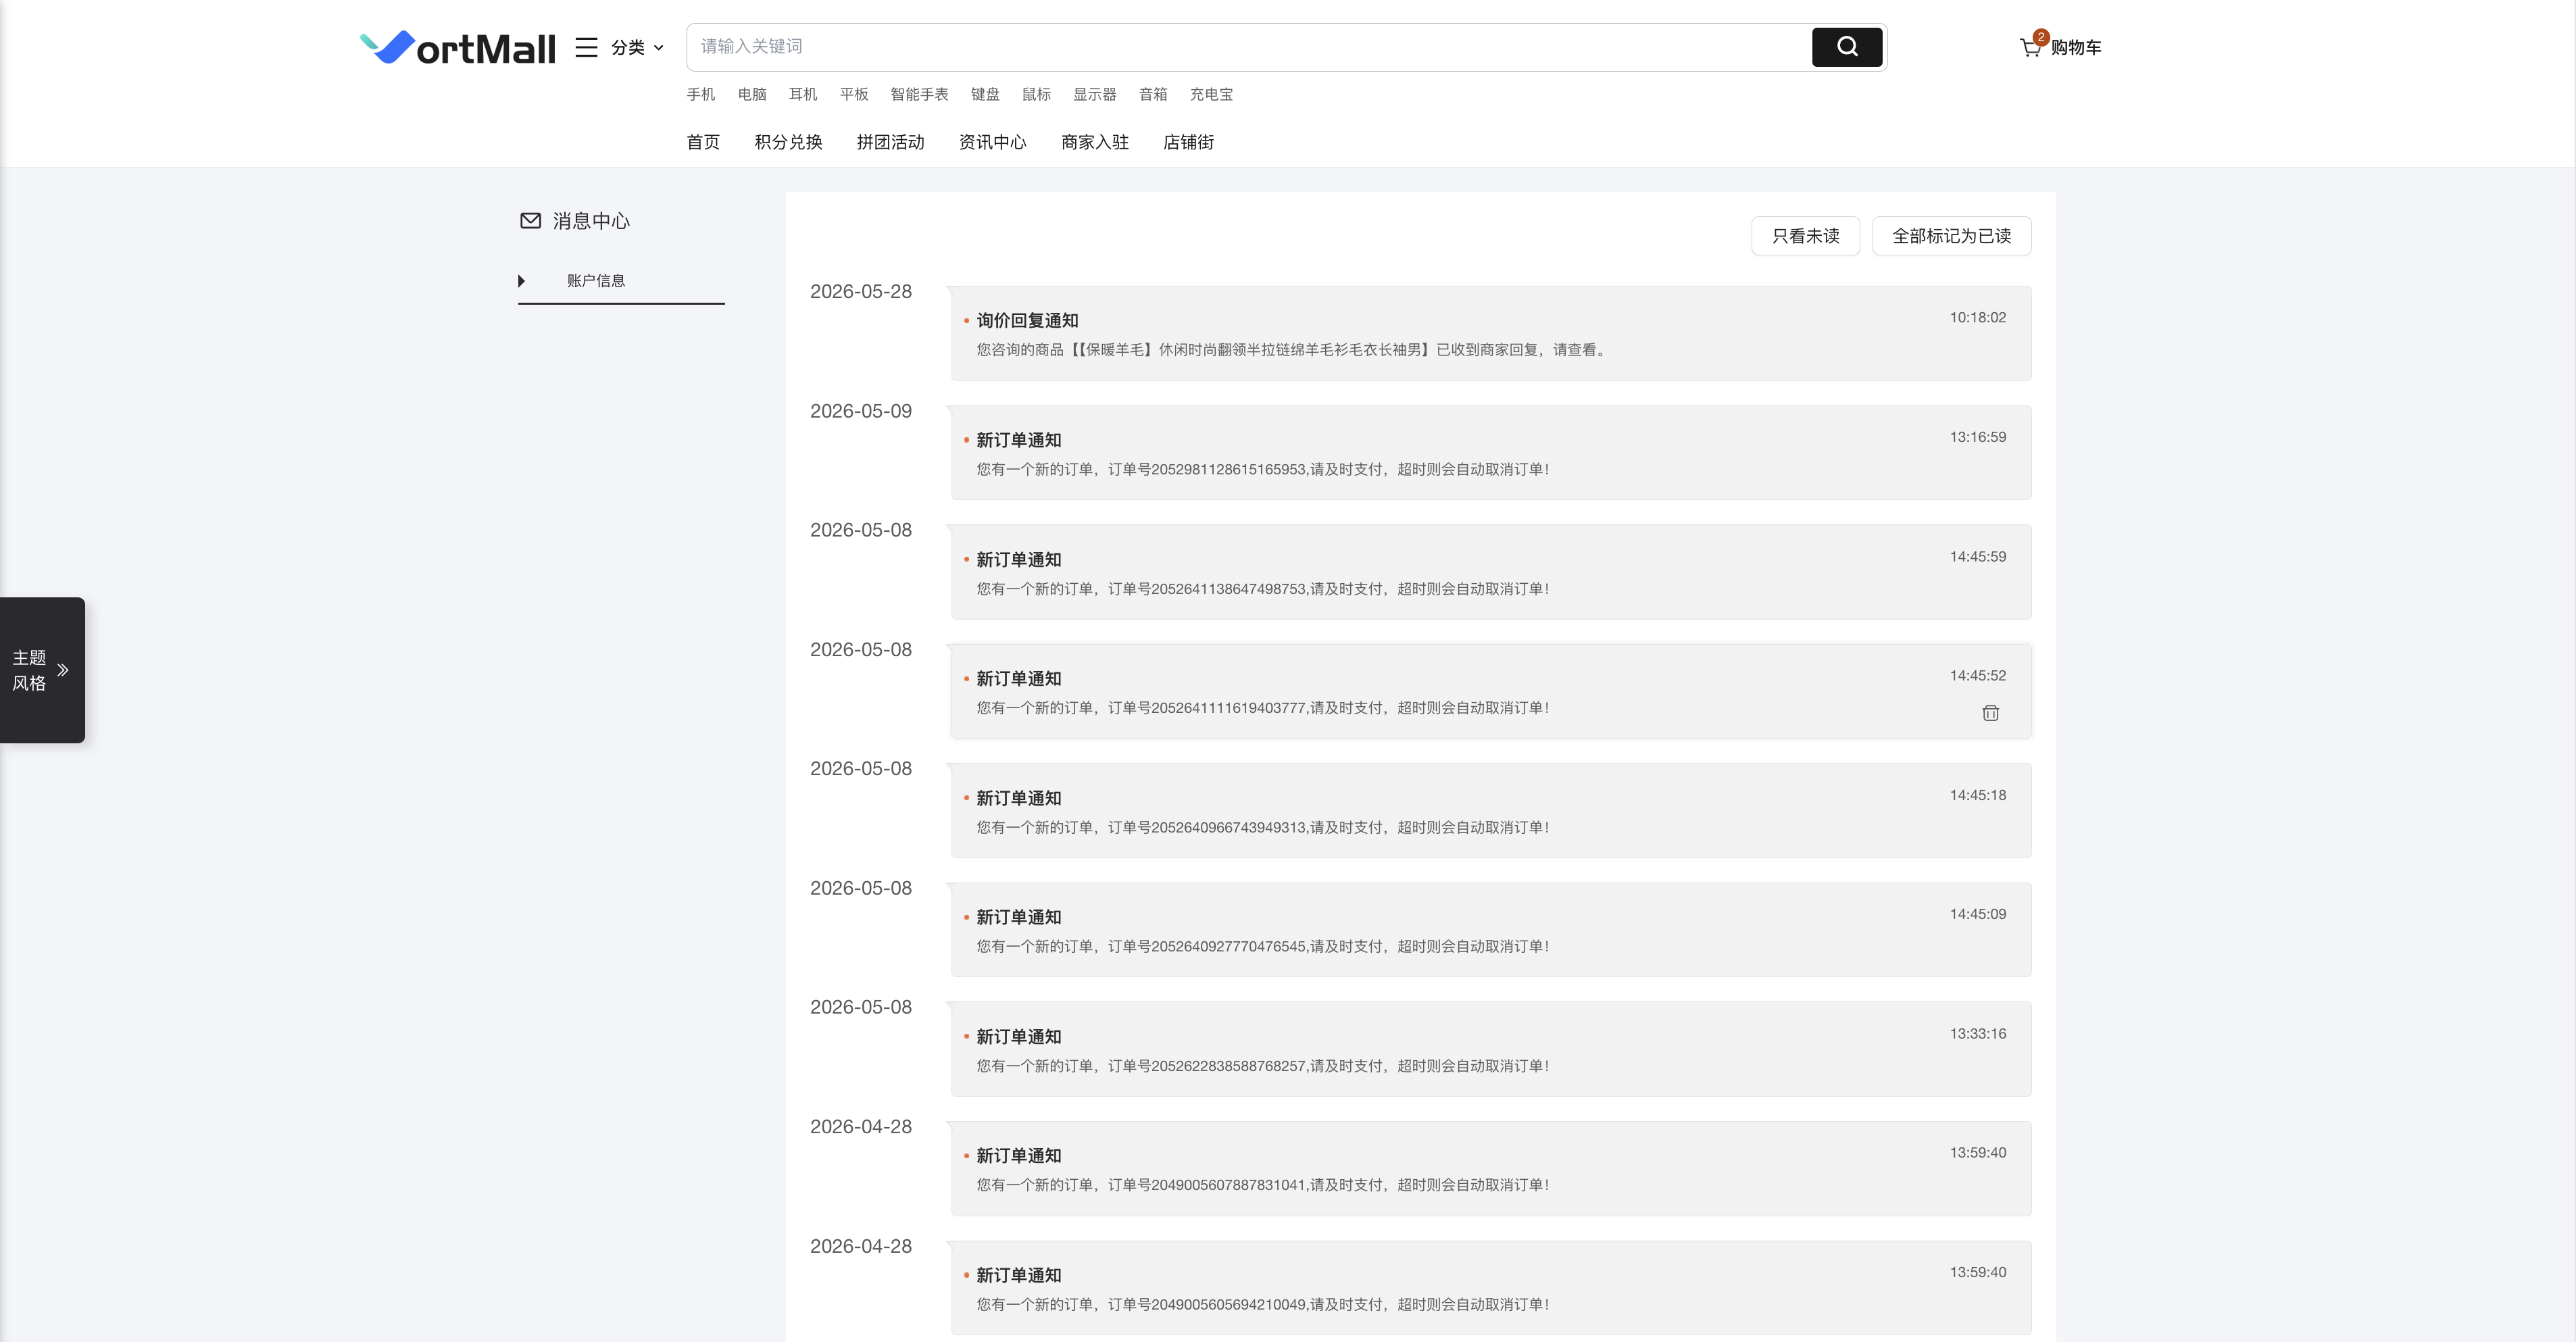Open the 店铺街 nav item
The width and height of the screenshot is (2576, 1342).
click(x=1188, y=142)
